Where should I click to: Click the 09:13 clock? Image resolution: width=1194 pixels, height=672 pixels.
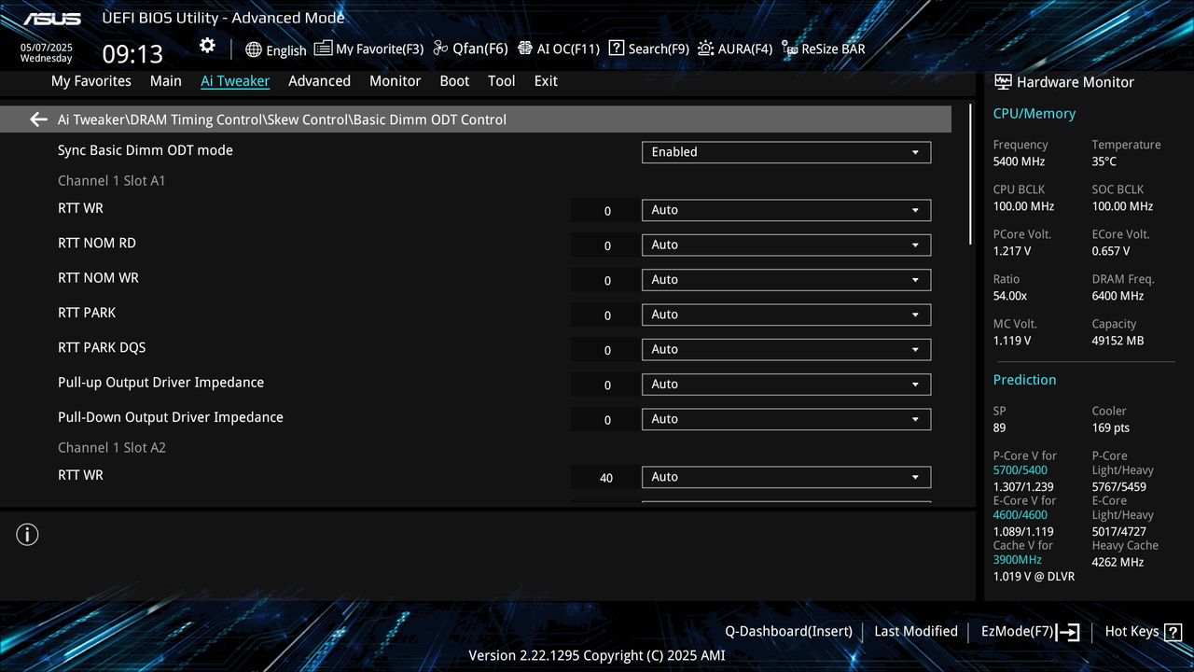(132, 54)
